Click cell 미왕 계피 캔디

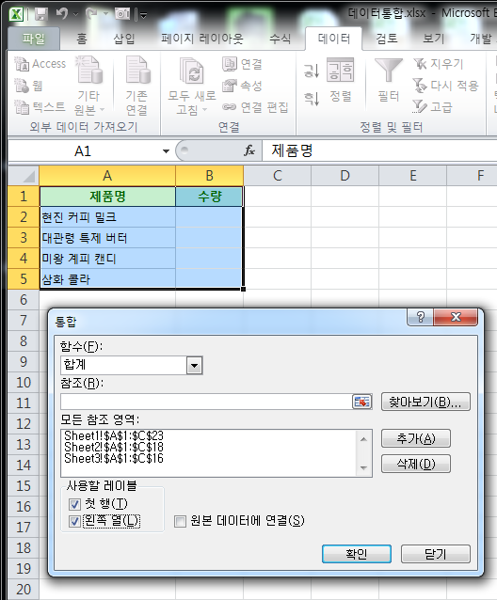(107, 259)
